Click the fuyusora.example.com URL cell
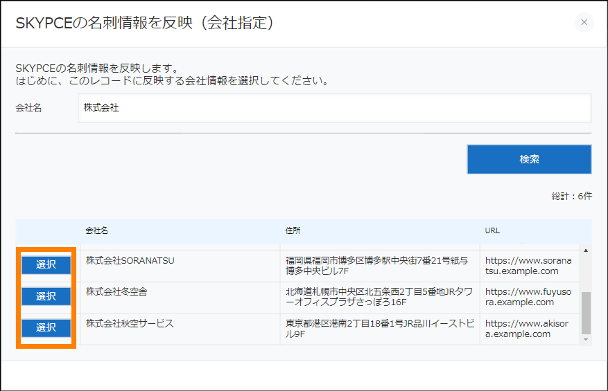Image resolution: width=608 pixels, height=391 pixels. pyautogui.click(x=528, y=297)
